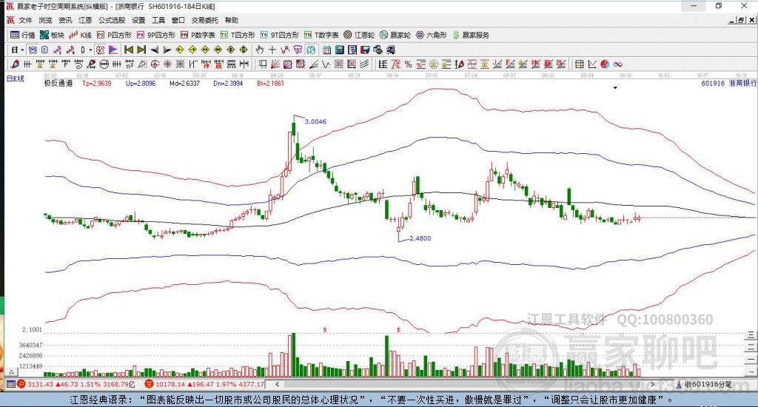Open the 文件 menu
The image size is (758, 407).
coord(25,20)
